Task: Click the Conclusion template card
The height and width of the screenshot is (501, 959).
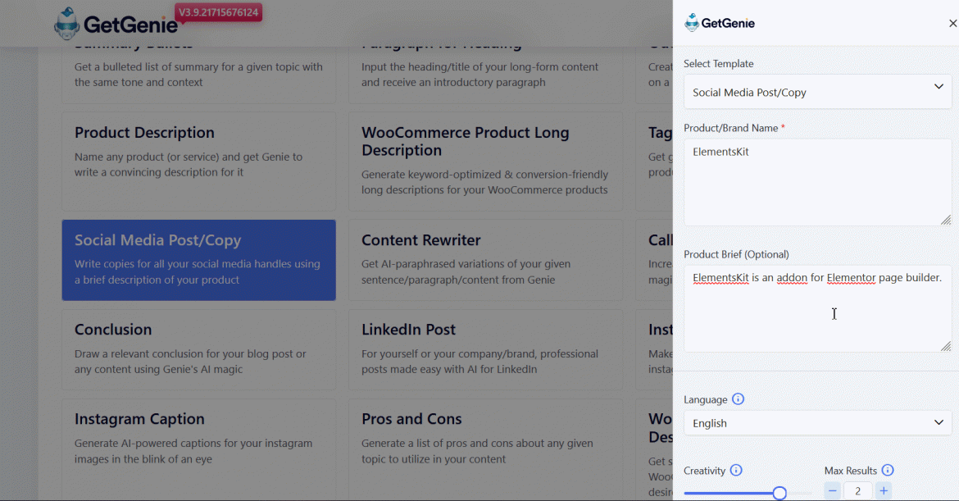Action: pos(199,349)
